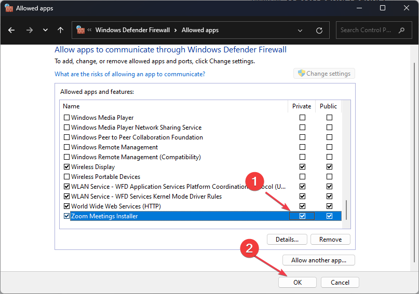Maximize the Allowed apps window
This screenshot has height=294, width=419.
pyautogui.click(x=383, y=8)
